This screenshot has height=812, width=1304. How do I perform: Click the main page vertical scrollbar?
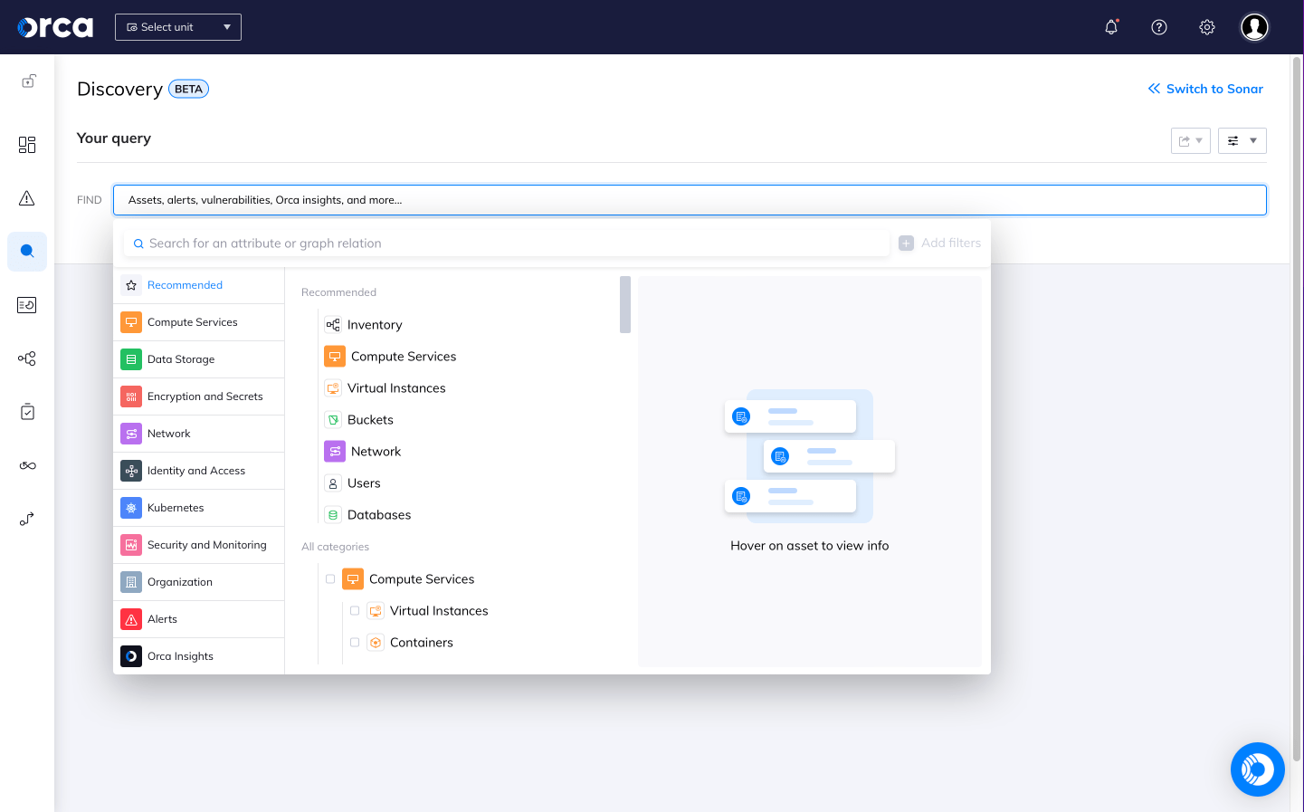click(x=1297, y=407)
